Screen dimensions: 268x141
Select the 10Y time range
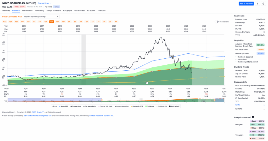[x=63, y=22]
